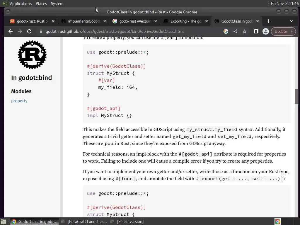Close the ImplementsGodot tab

105,21
